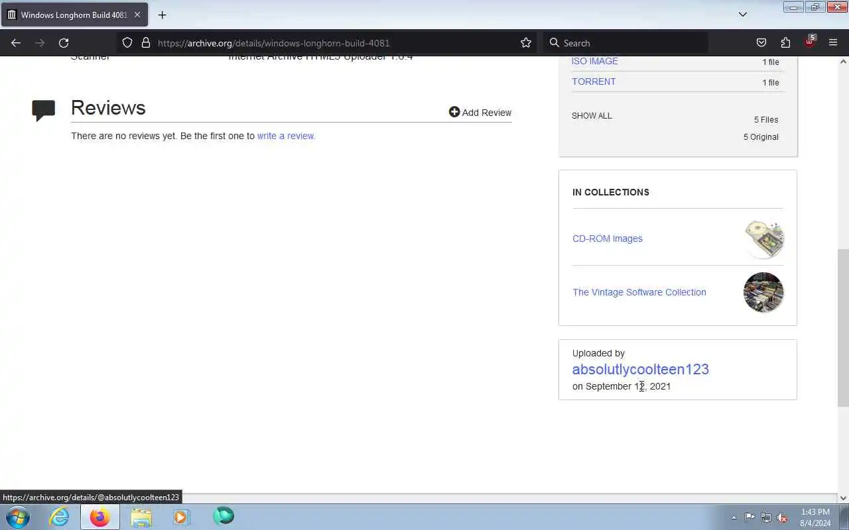Viewport: 849px width, 530px height.
Task: Open the Extensions puzzle icon
Action: pyautogui.click(x=785, y=42)
